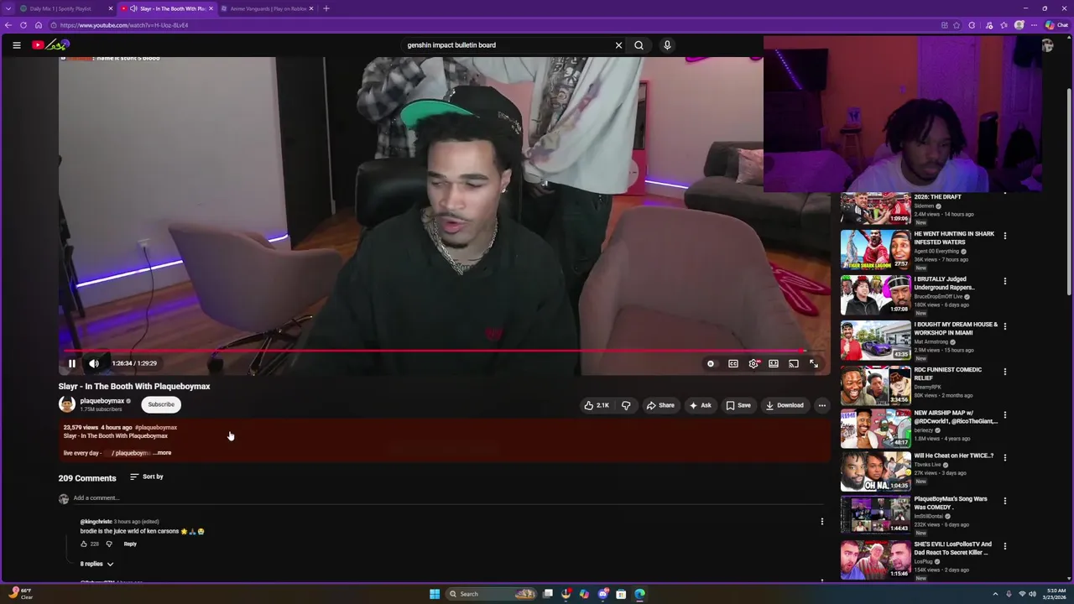Enter fullscreen video mode
Screen dimensions: 1074x604
pos(814,363)
